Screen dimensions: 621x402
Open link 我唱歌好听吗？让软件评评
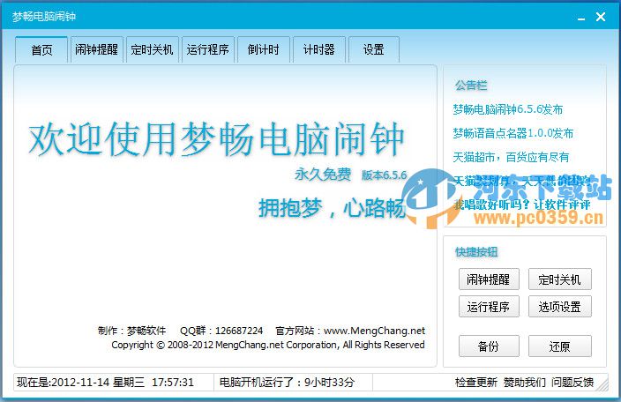(522, 205)
